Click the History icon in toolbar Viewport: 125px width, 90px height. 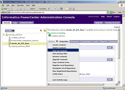click(49, 9)
